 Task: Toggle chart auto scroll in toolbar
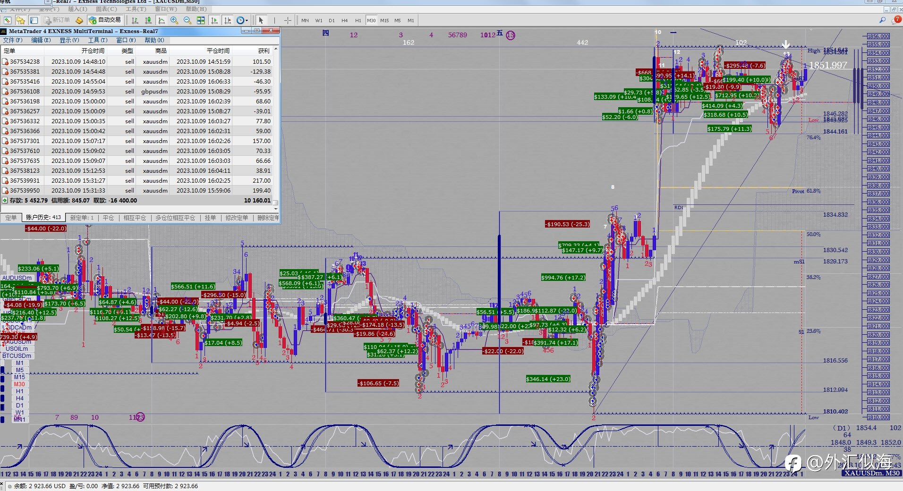214,20
